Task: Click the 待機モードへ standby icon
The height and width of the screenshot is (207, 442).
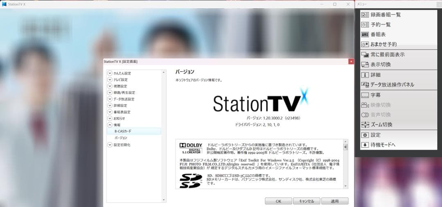Action: pyautogui.click(x=365, y=144)
